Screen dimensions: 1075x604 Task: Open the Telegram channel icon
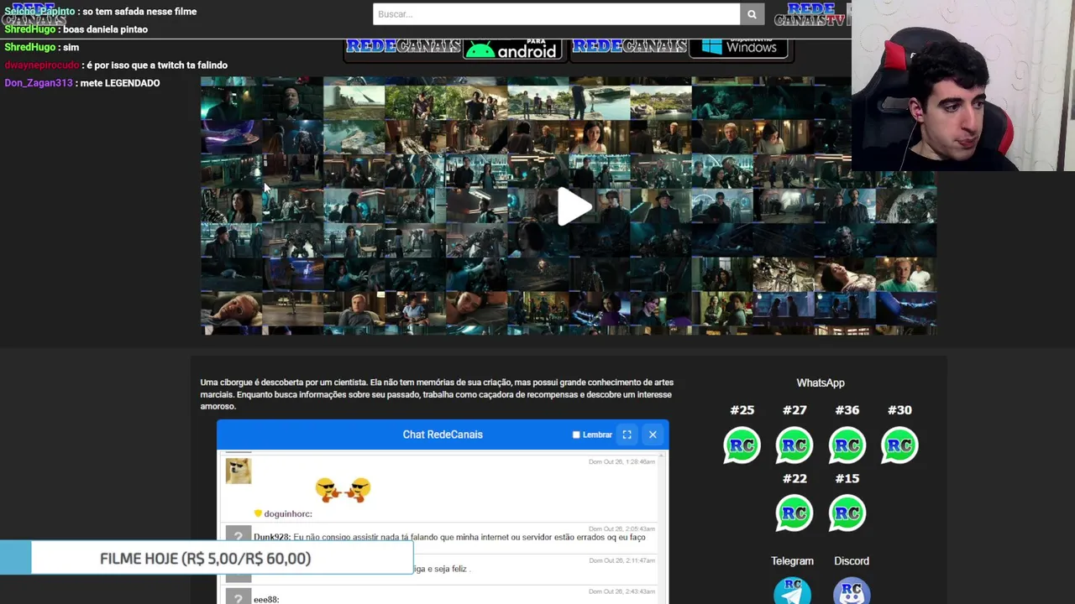pyautogui.click(x=792, y=591)
